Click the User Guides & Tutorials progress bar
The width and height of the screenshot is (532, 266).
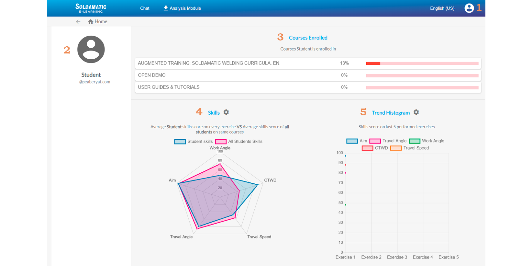coord(422,87)
